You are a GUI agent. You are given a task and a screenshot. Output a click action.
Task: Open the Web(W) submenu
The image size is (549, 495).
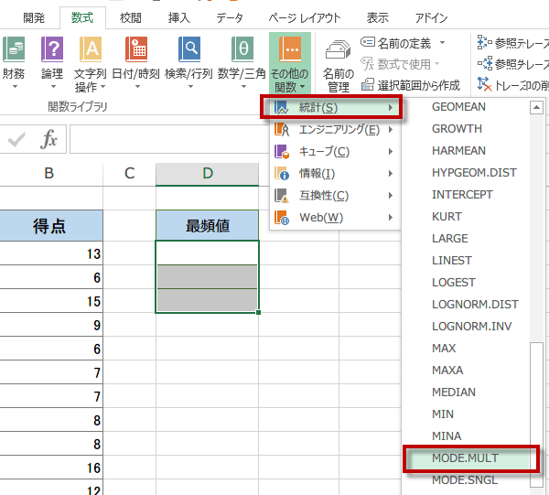(335, 218)
